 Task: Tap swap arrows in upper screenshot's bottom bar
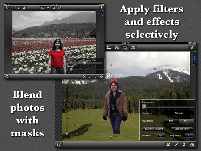pos(96,77)
